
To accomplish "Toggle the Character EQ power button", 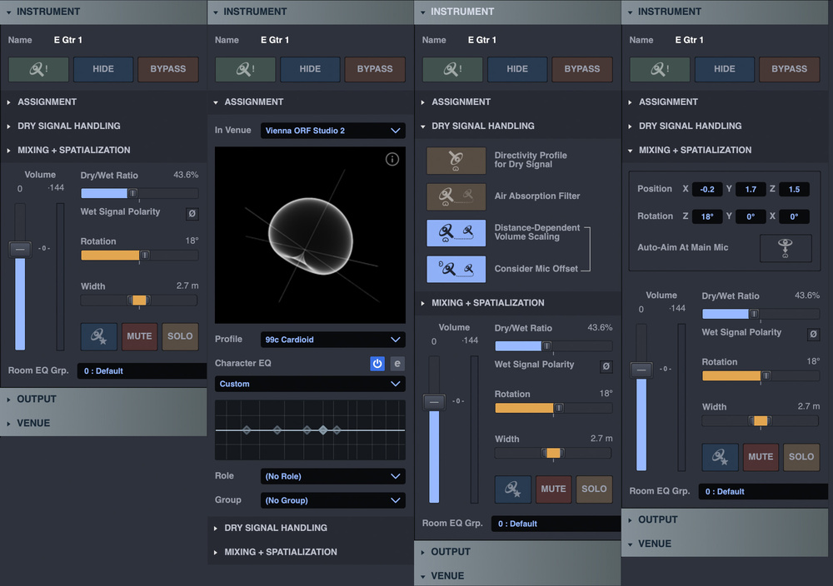I will 377,364.
